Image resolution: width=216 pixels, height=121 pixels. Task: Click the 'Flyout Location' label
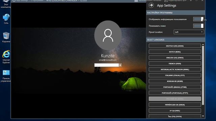tap(156, 32)
